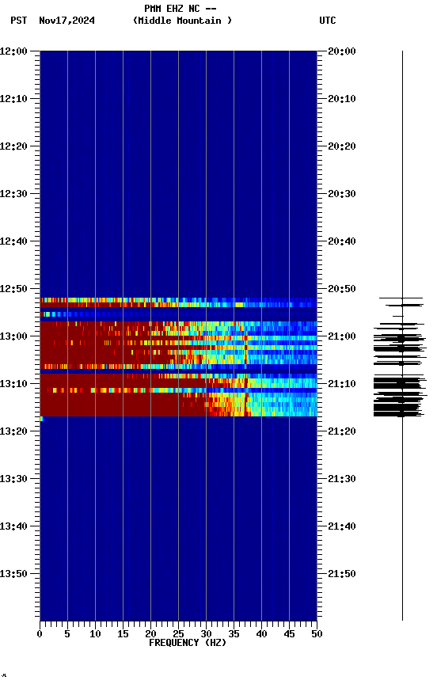The width and height of the screenshot is (437, 684).
Task: Click the '12:00' PST time label
Action: 13,51
